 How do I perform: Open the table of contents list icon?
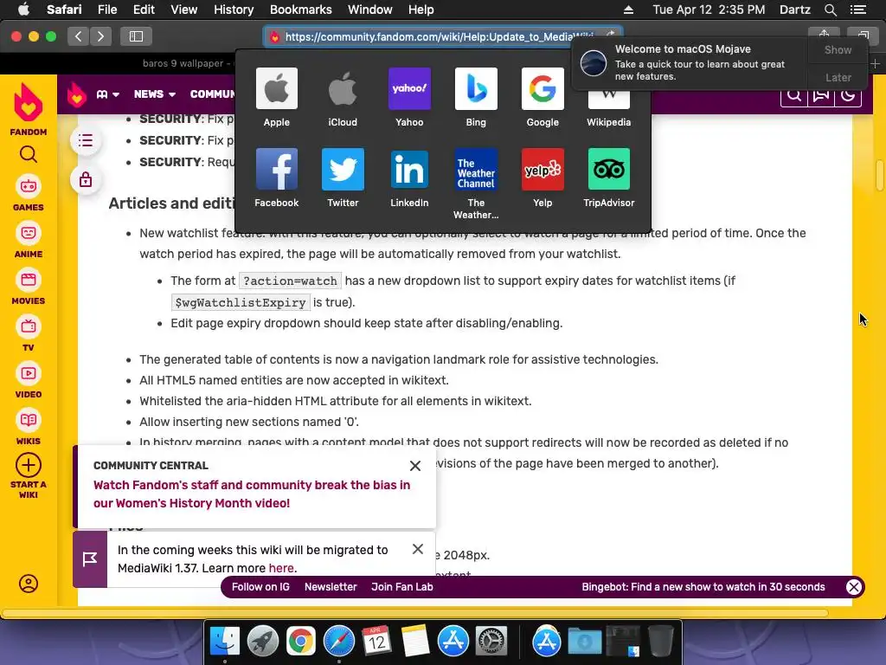(86, 140)
